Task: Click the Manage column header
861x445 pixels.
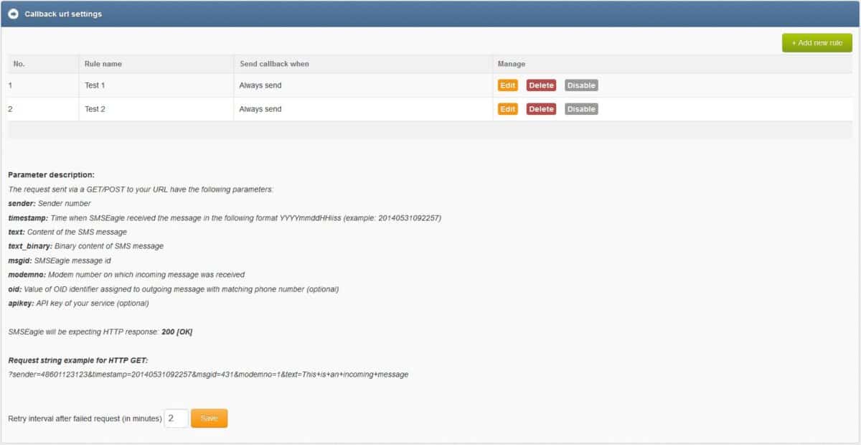Action: point(512,64)
